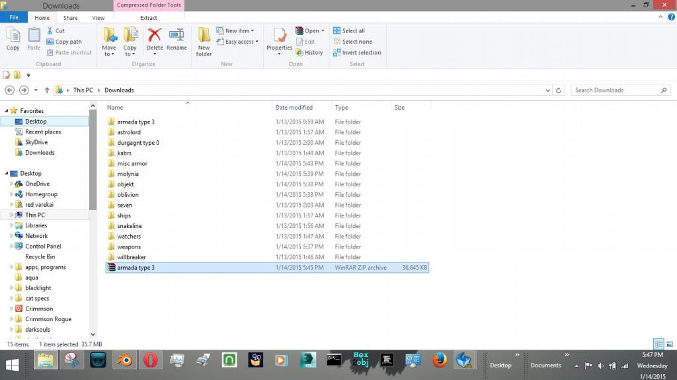
Task: Open Help question mark icon
Action: click(672, 17)
